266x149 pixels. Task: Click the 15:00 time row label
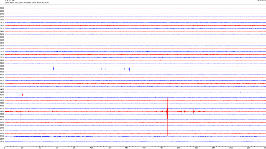tap(2, 95)
